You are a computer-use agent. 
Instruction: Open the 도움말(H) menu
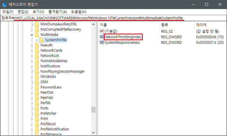pos(79,12)
